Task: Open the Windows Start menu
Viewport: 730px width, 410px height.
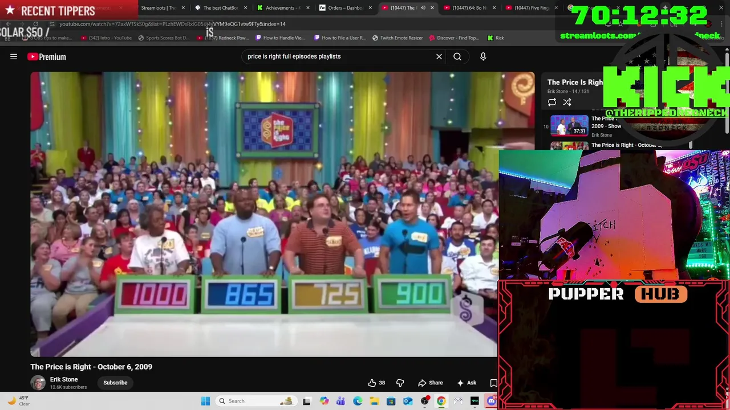Action: pyautogui.click(x=205, y=401)
